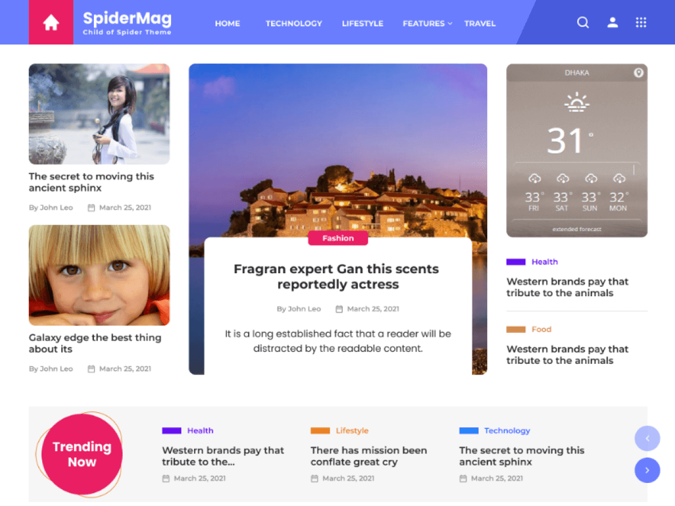
Task: Go to the next trending slide
Action: (x=647, y=470)
